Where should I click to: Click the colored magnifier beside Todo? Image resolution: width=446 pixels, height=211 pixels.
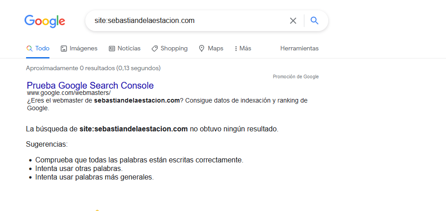(x=29, y=49)
